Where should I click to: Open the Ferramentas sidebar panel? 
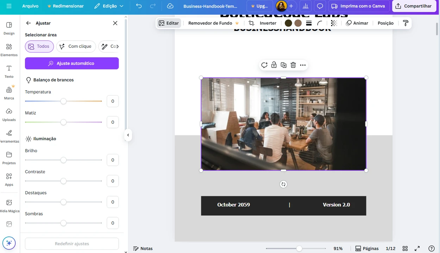click(9, 136)
